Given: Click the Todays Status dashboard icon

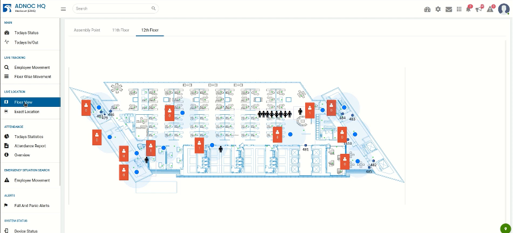Looking at the screenshot, I should tap(7, 33).
